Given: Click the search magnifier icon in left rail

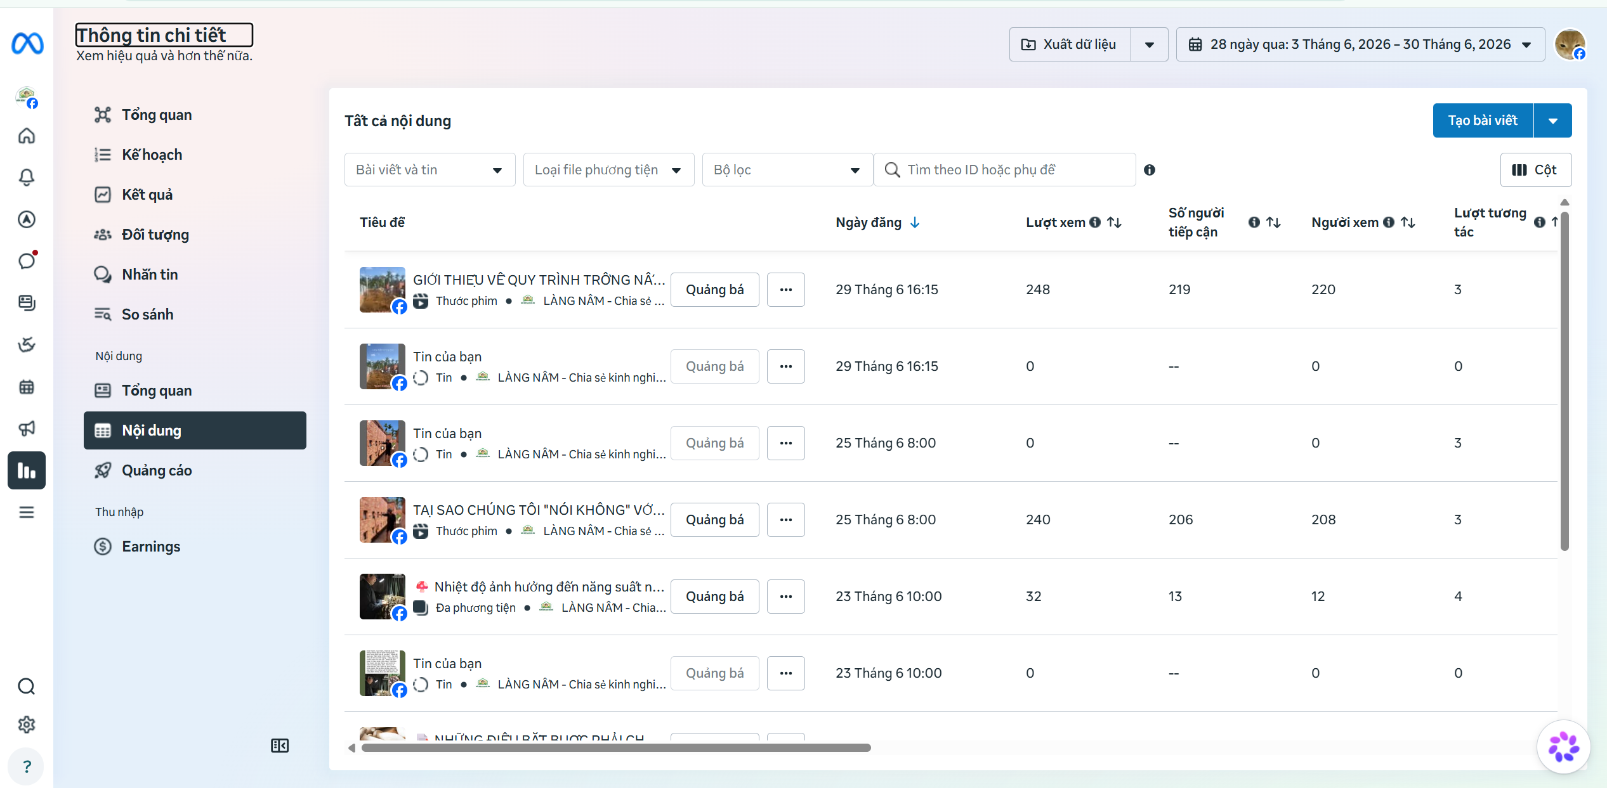Looking at the screenshot, I should pos(27,686).
